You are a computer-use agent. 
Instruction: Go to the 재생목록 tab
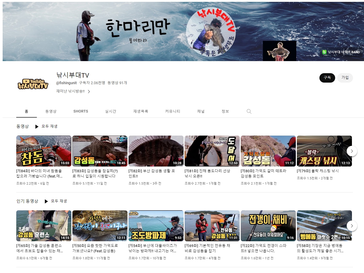(141, 111)
